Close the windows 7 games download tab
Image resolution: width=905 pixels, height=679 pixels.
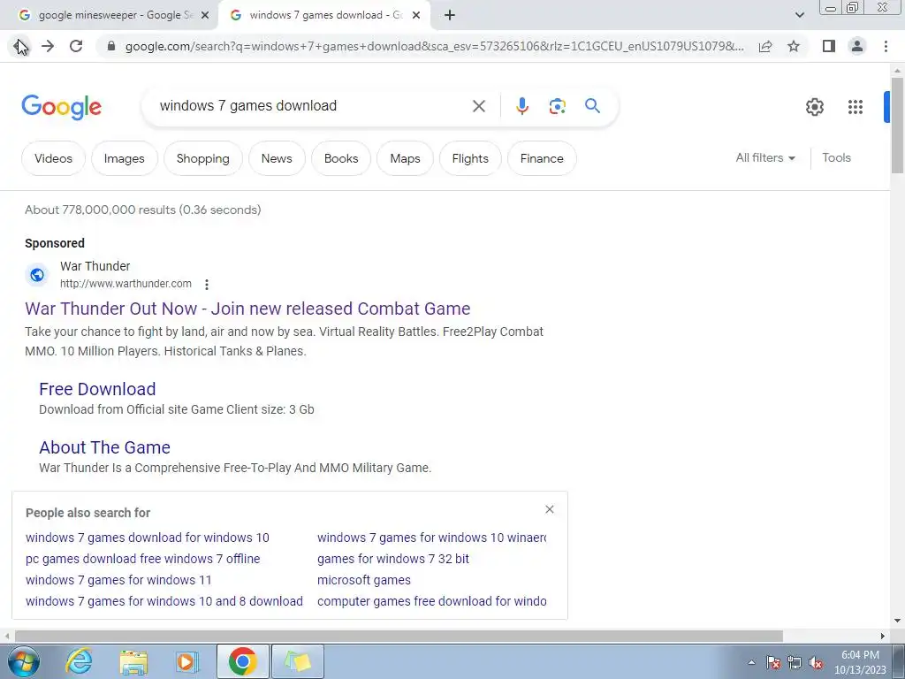(416, 16)
